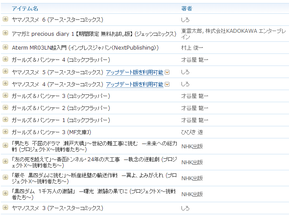Expand ガールズ&パンツァー 4 (コミックフラッパー) row
289x216 pixels.
pos(5,59)
